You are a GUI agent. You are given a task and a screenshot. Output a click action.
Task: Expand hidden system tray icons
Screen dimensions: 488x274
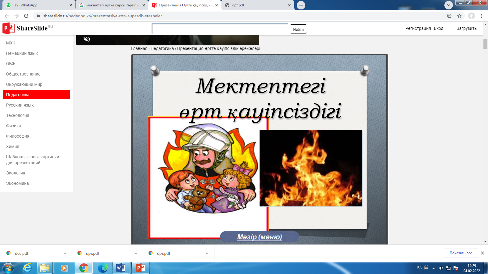(x=433, y=268)
